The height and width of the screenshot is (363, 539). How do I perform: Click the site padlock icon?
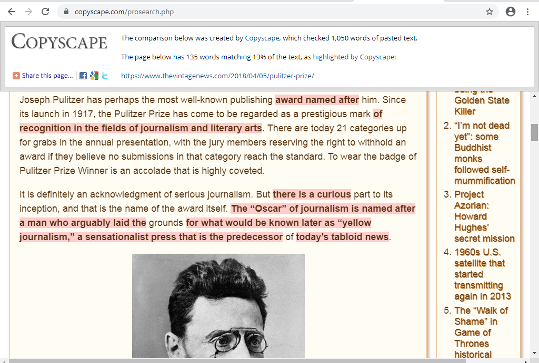(x=66, y=12)
